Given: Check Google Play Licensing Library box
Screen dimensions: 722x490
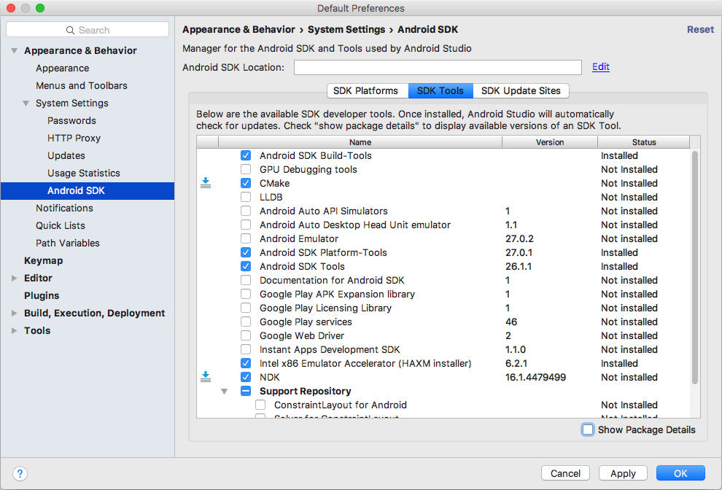Looking at the screenshot, I should [x=246, y=308].
